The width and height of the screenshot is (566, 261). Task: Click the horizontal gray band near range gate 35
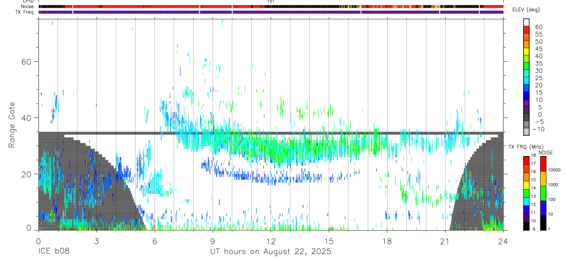(271, 133)
